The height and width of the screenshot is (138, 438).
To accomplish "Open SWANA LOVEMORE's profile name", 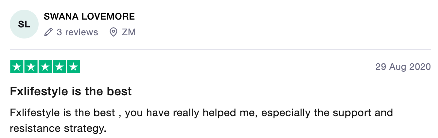I will coord(89,16).
